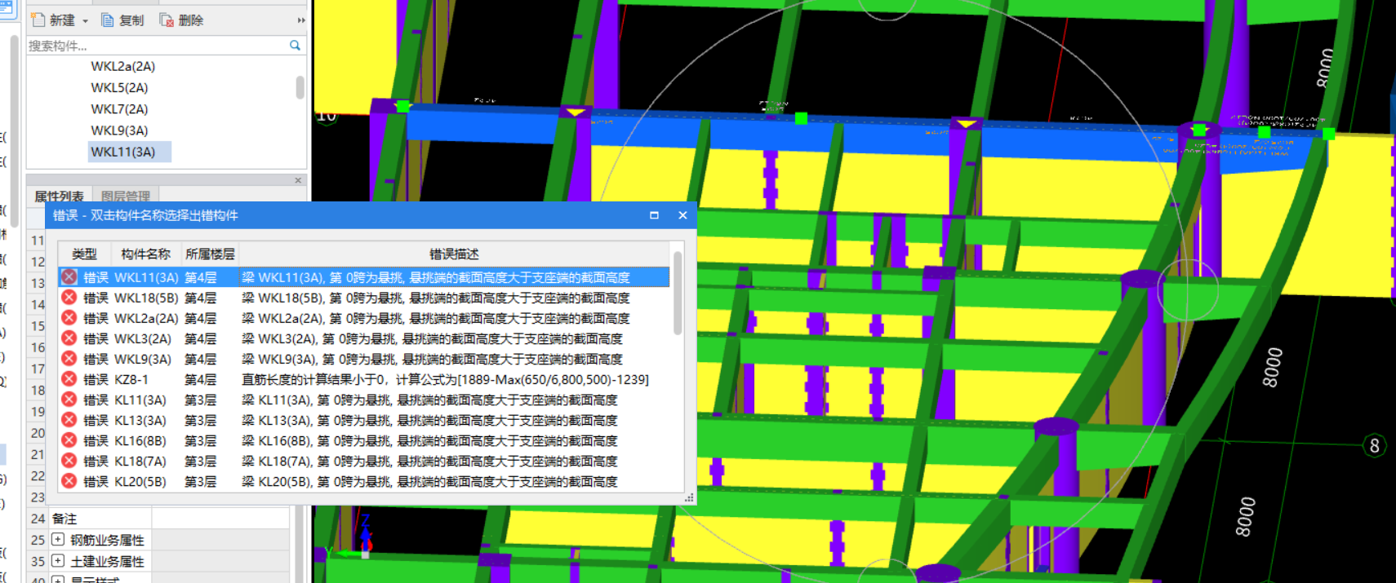Select WKL7(2A) in component list
This screenshot has width=1396, height=583.
(119, 108)
